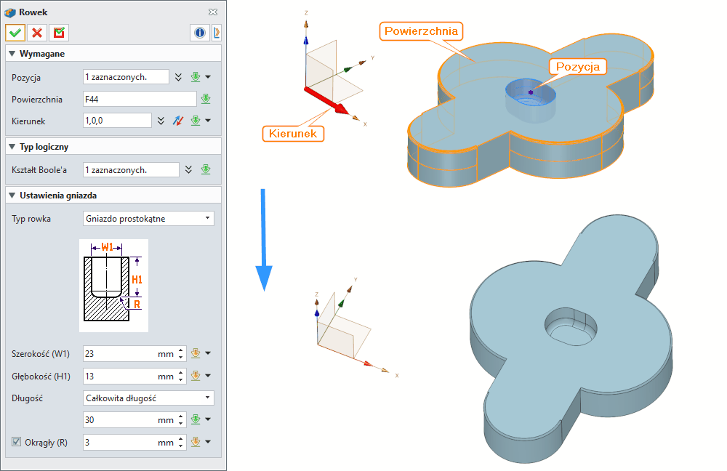Expand the Pozycja selection list chevrons
This screenshot has height=471, width=727.
coord(180,77)
